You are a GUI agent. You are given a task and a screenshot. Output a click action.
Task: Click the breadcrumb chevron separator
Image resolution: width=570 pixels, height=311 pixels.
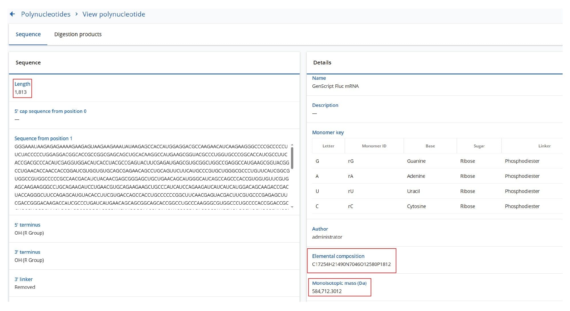pos(76,14)
